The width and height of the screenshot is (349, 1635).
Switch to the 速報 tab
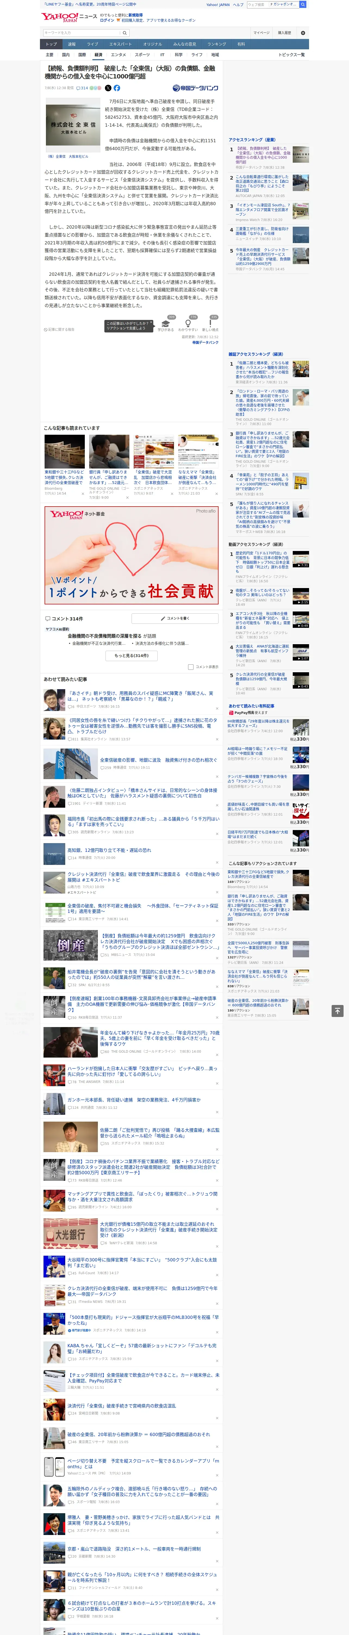point(71,44)
